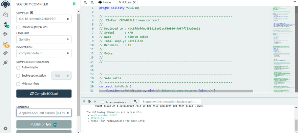Clear the terminal console

(89, 101)
